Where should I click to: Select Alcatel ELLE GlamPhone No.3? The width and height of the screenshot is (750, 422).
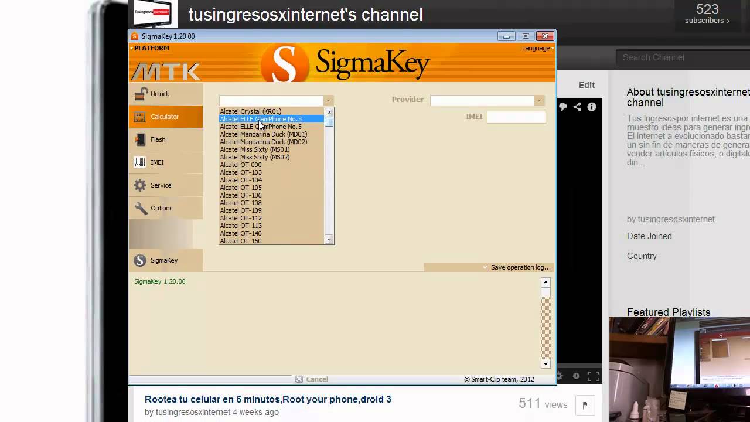coord(271,119)
